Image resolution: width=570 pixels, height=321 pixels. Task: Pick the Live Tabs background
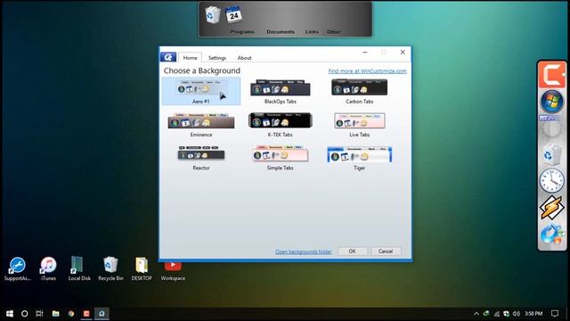pyautogui.click(x=359, y=125)
